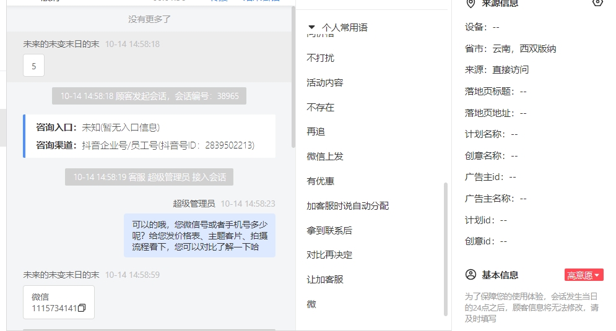Click the 来源 直接访问 field
Viewport: 616px width, 331px height.
click(x=497, y=70)
